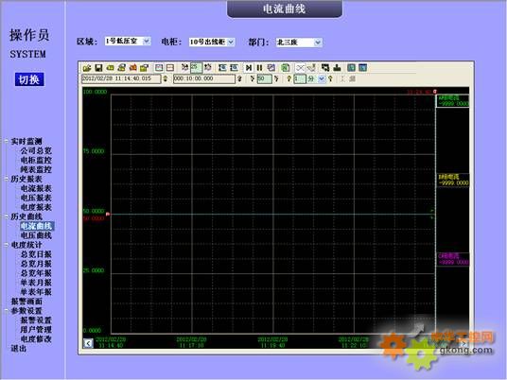Click 退出 at bottom of sidebar

(18, 348)
